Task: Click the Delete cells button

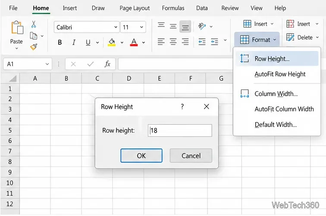Action: tap(302, 37)
